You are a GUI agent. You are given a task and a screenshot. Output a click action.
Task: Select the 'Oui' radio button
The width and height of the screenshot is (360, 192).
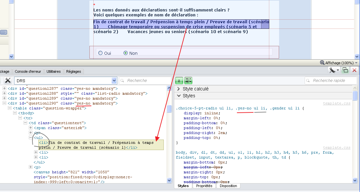[x=101, y=53]
